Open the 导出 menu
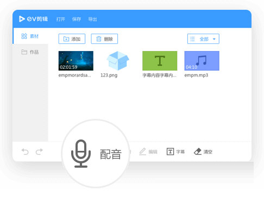Viewport: 264px width, 197px height. point(92,19)
